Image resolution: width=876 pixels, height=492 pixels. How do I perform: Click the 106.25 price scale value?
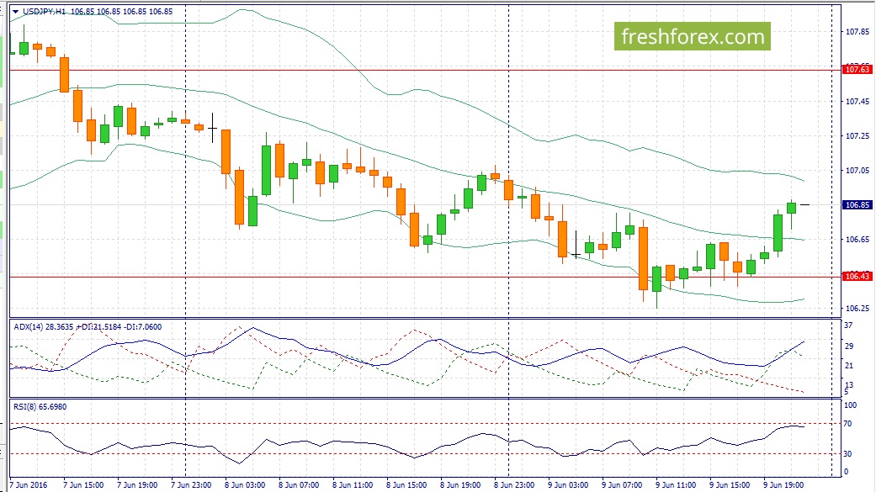tap(857, 309)
